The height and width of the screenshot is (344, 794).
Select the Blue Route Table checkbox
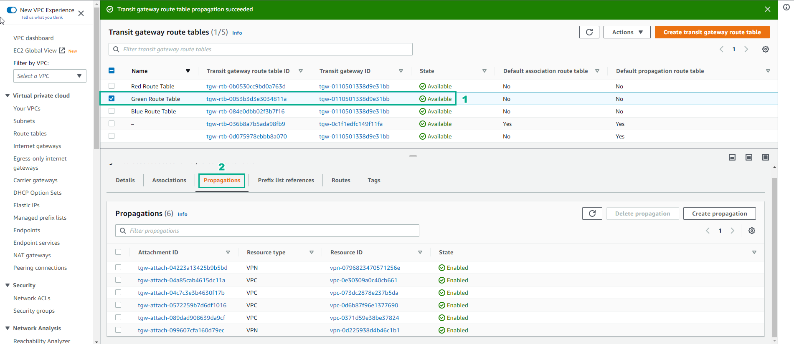pos(112,111)
